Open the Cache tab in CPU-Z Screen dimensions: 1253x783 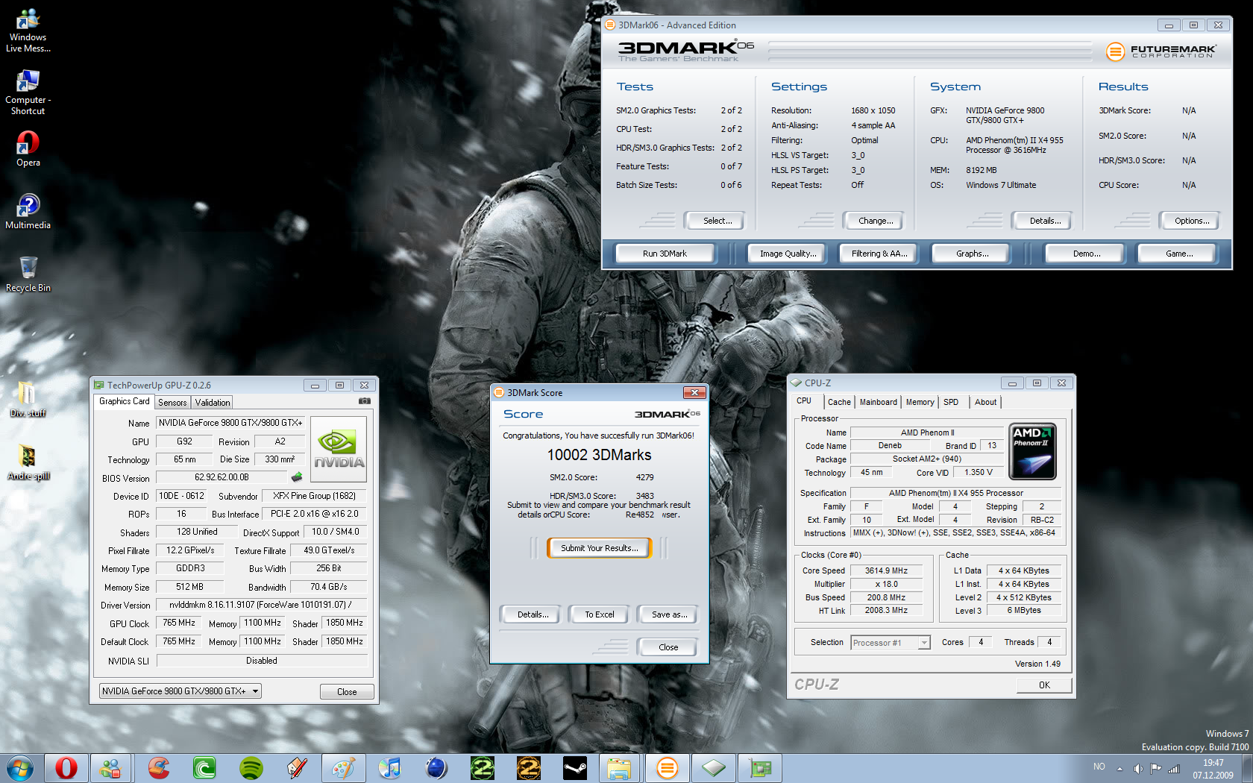point(839,402)
